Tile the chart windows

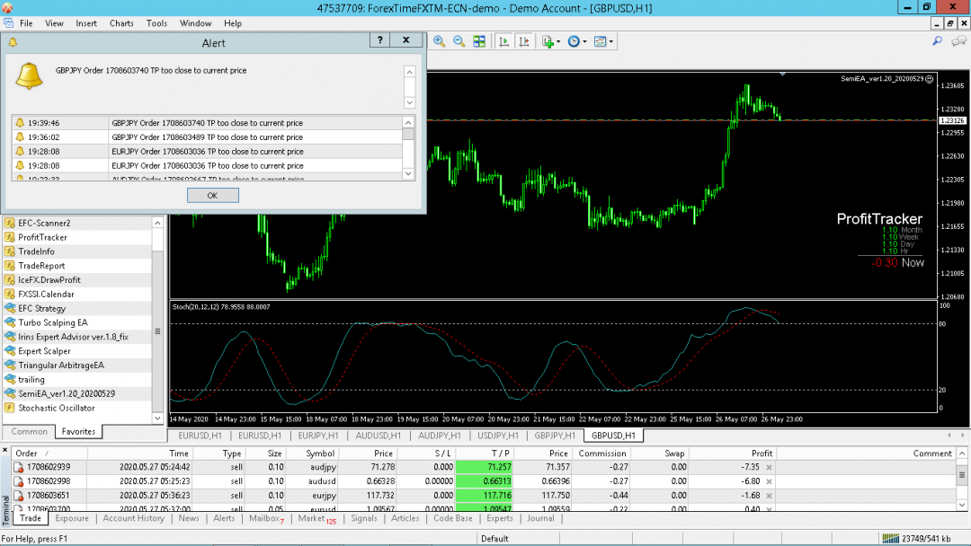[x=481, y=41]
